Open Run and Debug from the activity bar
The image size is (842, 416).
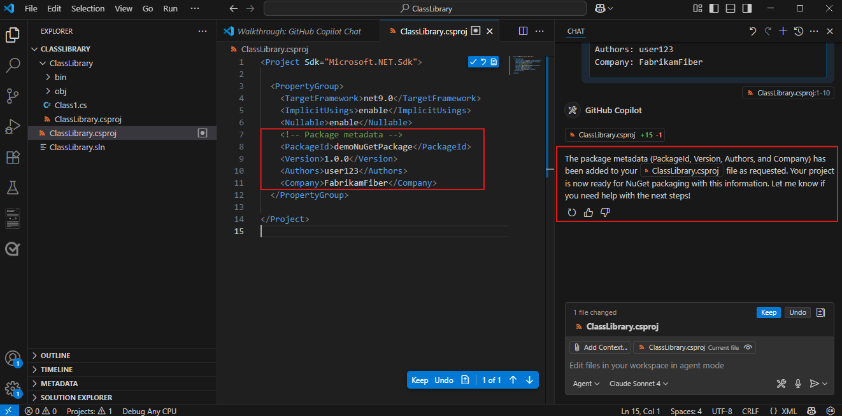(x=13, y=127)
